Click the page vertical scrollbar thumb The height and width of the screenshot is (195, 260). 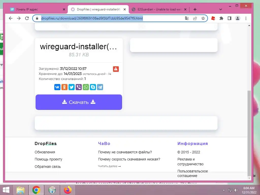pyautogui.click(x=249, y=133)
